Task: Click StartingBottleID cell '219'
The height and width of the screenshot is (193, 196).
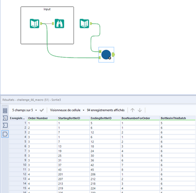Action: pos(73,188)
